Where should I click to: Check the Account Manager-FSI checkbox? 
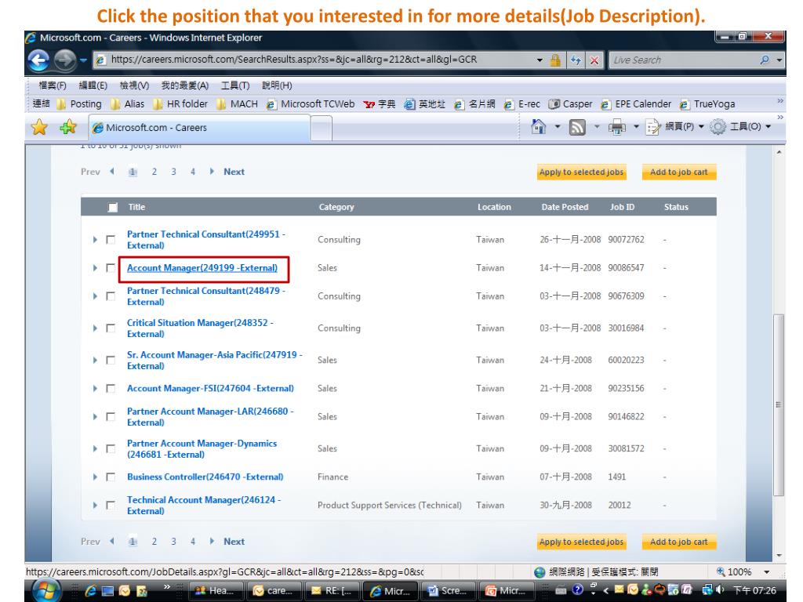(x=110, y=389)
